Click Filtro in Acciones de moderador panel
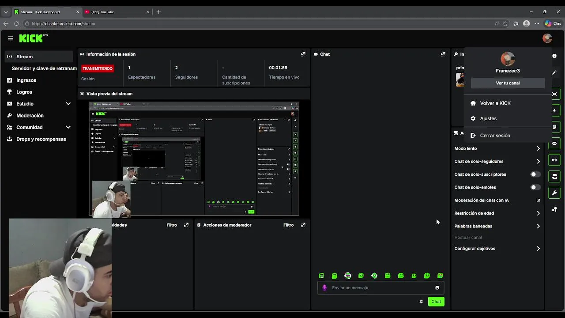565x318 pixels. click(288, 225)
